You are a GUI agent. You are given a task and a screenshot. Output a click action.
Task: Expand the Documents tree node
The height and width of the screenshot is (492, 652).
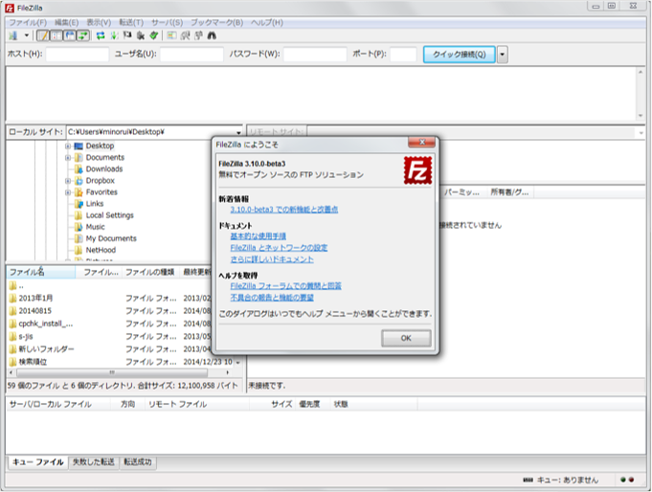[68, 158]
